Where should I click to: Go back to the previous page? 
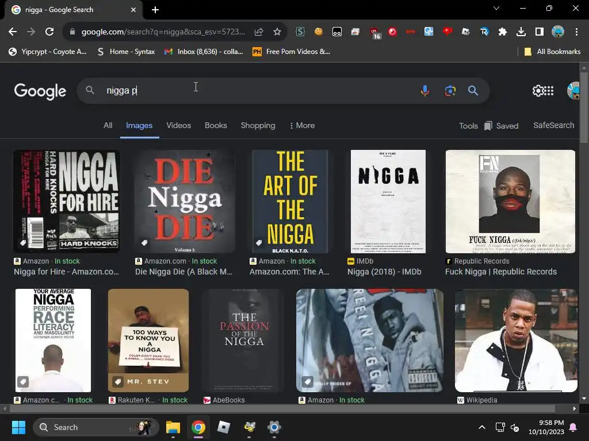pyautogui.click(x=13, y=32)
